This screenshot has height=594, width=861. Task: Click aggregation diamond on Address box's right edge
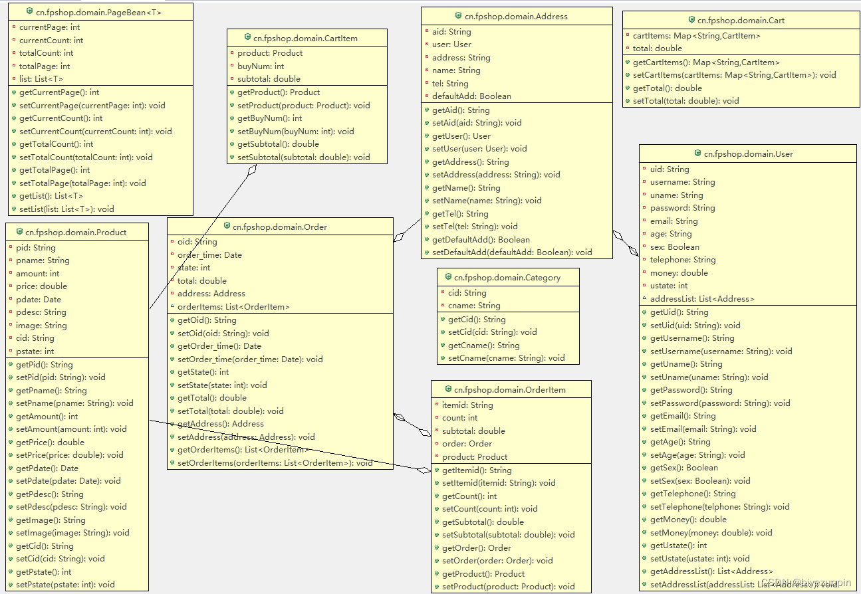coord(619,235)
